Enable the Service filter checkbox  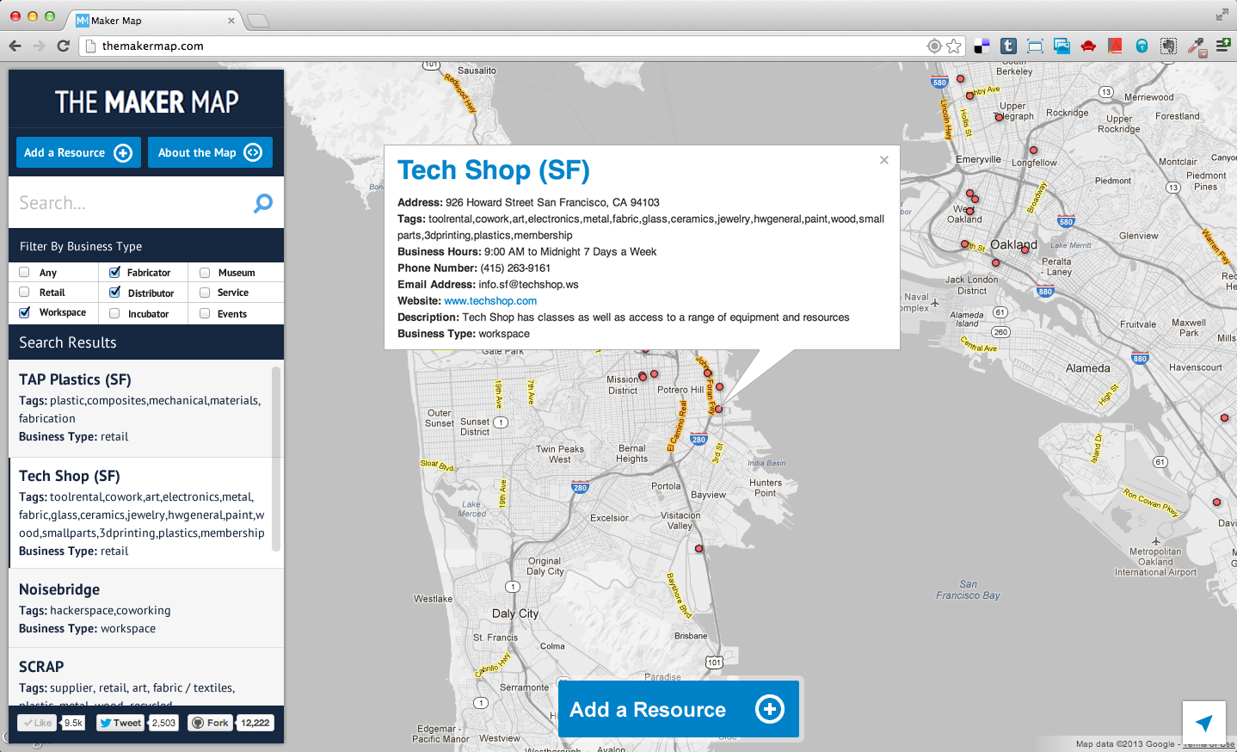tap(205, 293)
